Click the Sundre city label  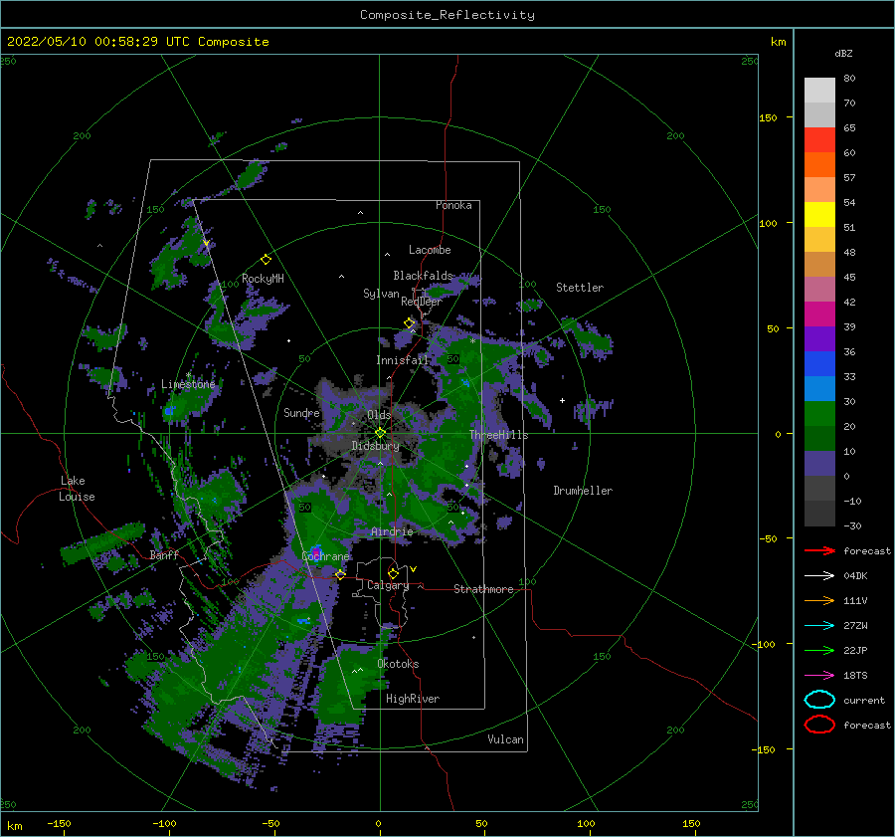[301, 412]
